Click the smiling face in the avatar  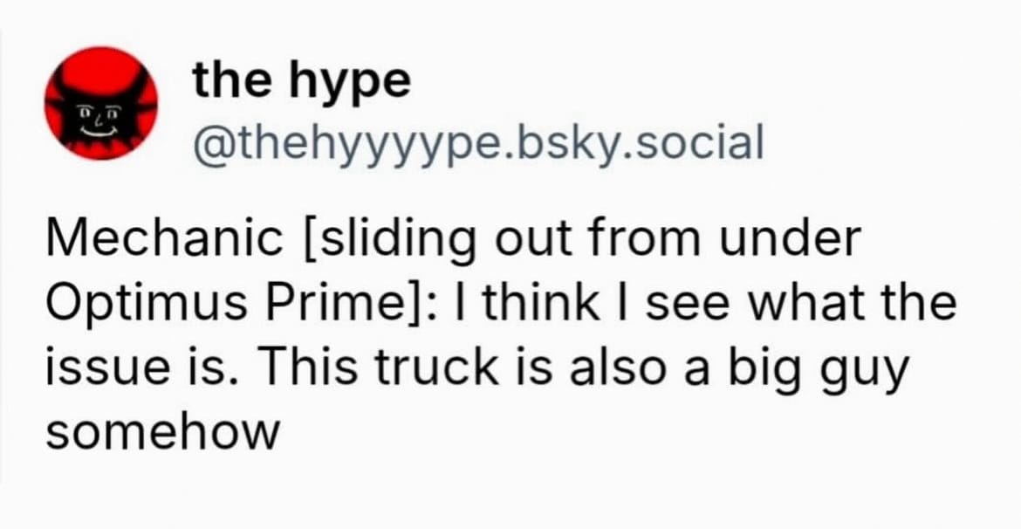100,118
